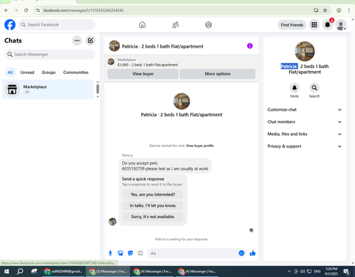This screenshot has height=277, width=355.
Task: Click the Search Facebook field
Action: pos(57,25)
